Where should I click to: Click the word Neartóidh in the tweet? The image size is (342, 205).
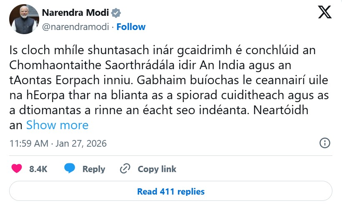pos(281,110)
